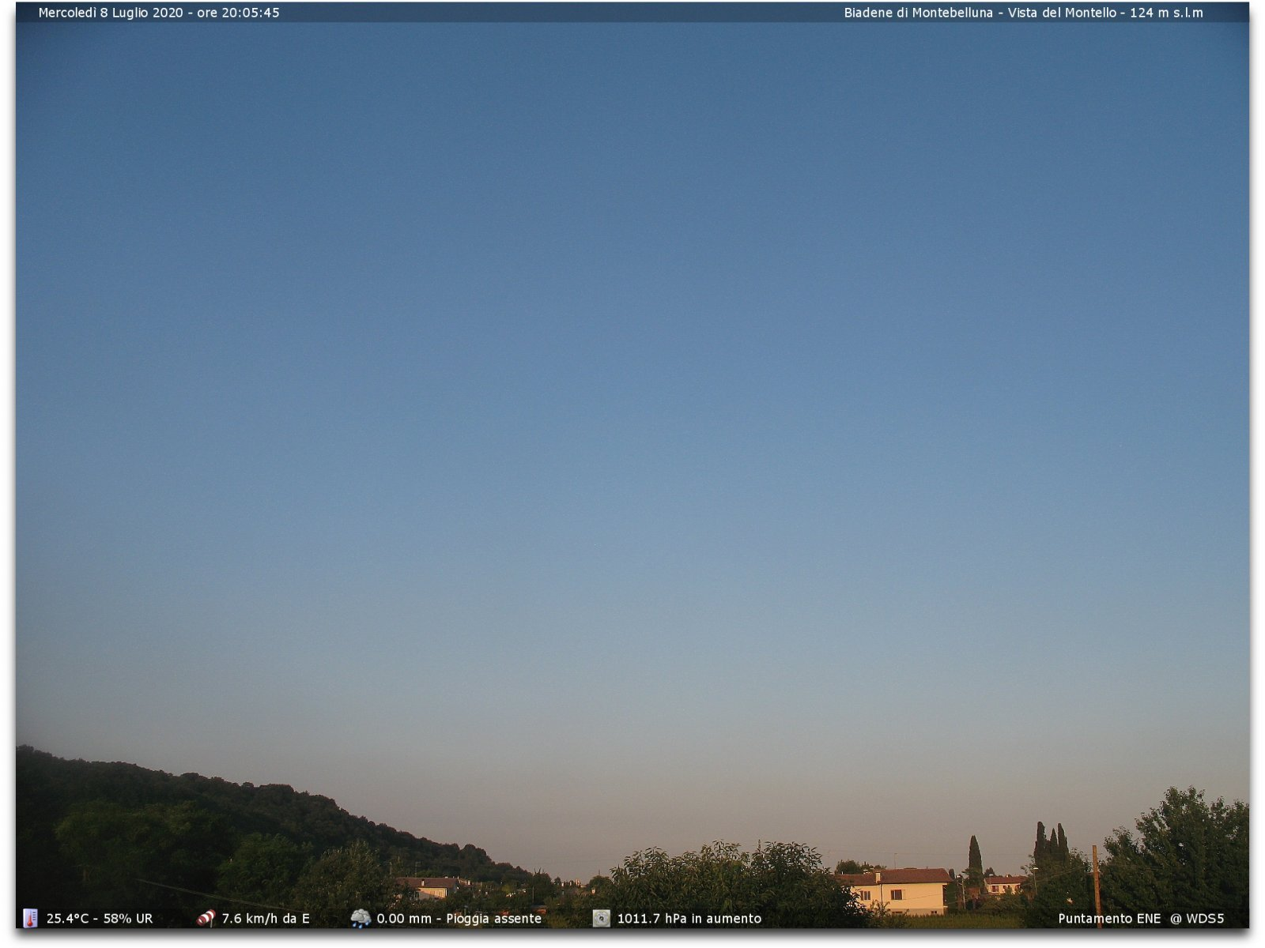Click the location title 'Biadene di Montebelluna'
The height and width of the screenshot is (948, 1265).
pos(918,13)
